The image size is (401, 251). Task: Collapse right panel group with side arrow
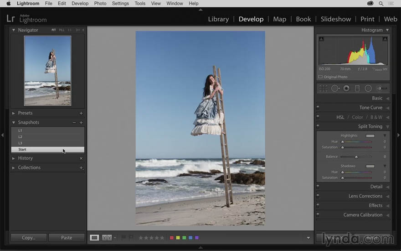click(x=398, y=135)
